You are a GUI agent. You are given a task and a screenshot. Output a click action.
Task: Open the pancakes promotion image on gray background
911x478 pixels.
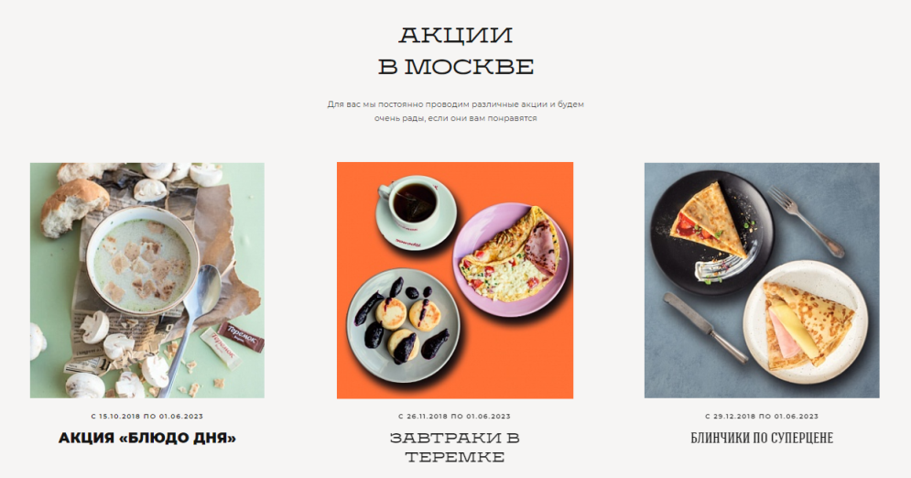(x=762, y=280)
